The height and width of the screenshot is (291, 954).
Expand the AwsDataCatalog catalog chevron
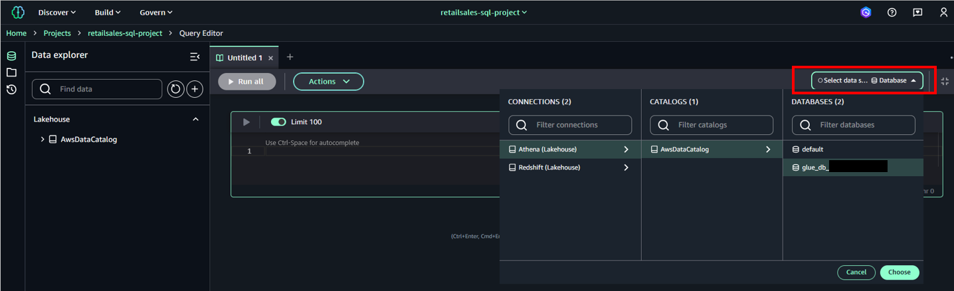[x=768, y=149]
